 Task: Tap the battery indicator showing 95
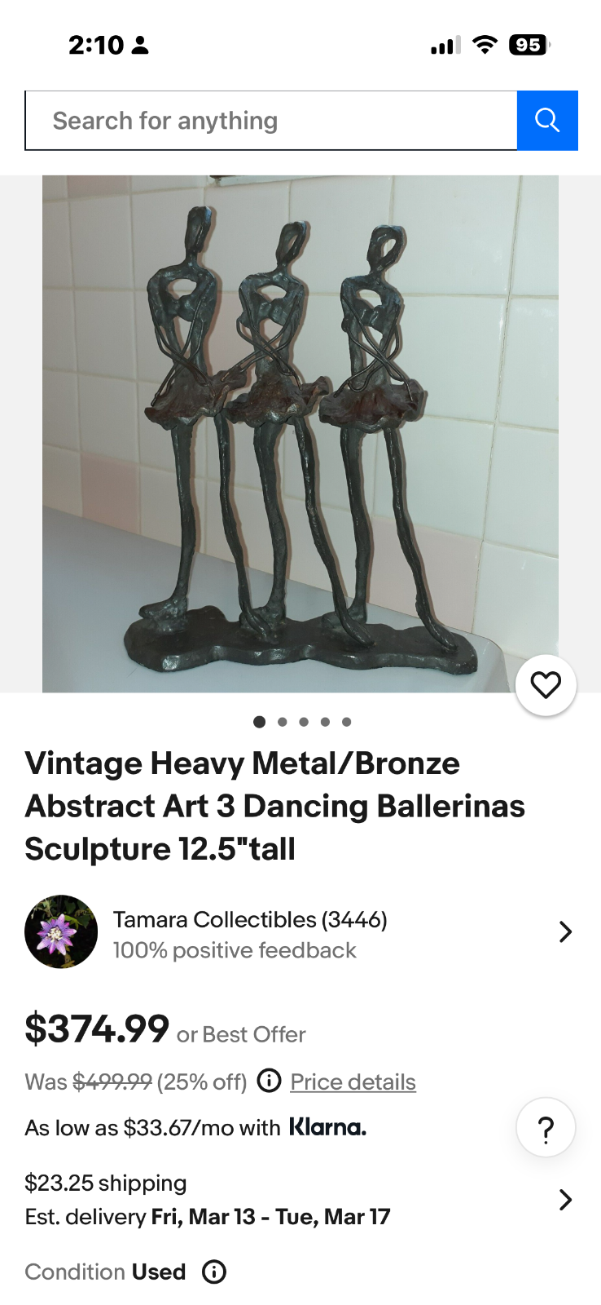pyautogui.click(x=529, y=45)
